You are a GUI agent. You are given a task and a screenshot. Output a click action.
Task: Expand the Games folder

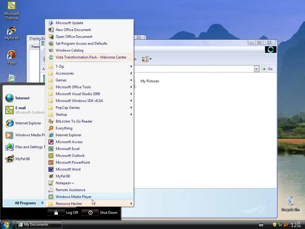pyautogui.click(x=89, y=80)
